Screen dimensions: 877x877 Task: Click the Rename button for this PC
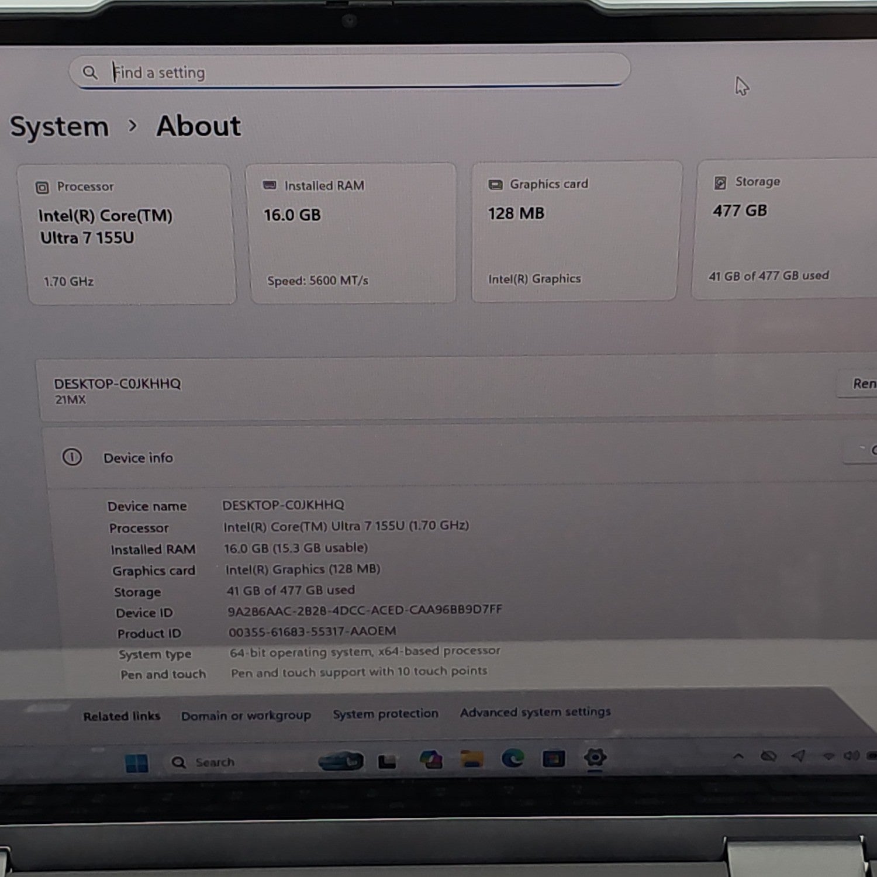[x=858, y=384]
